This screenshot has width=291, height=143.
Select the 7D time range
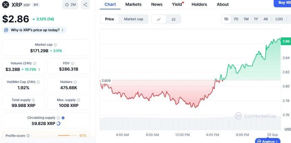pyautogui.click(x=236, y=19)
